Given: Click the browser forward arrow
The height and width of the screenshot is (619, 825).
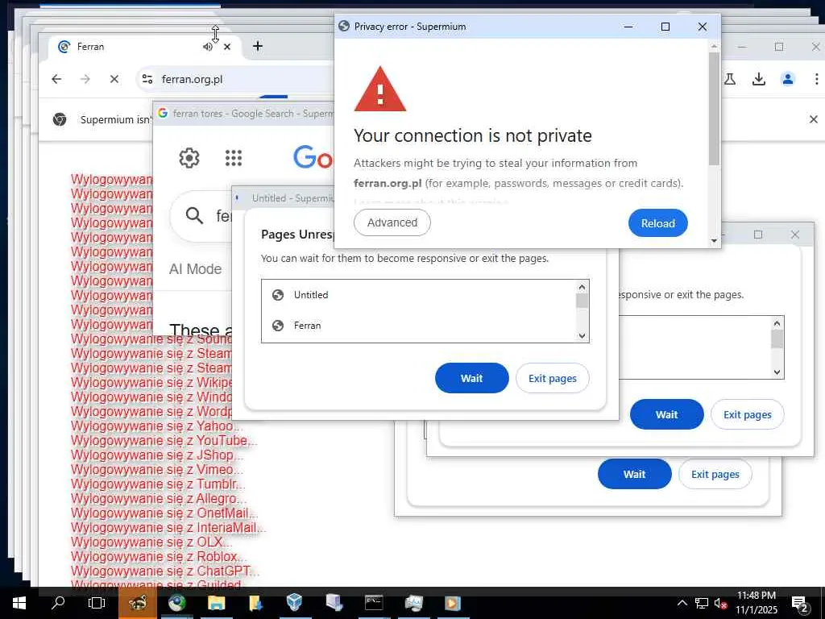Looking at the screenshot, I should pos(85,79).
